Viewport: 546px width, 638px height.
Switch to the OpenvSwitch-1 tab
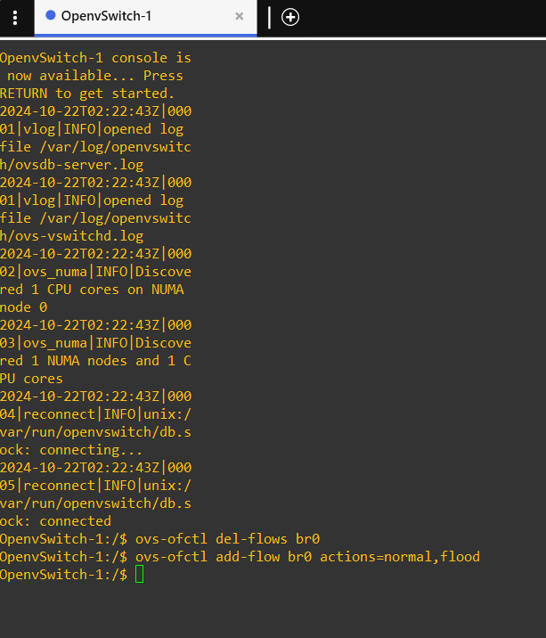[146, 17]
